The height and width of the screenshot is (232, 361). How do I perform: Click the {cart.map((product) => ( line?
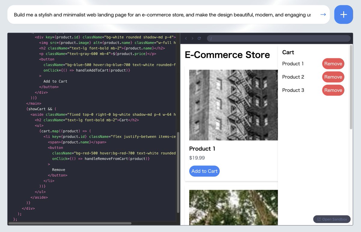[65, 131]
